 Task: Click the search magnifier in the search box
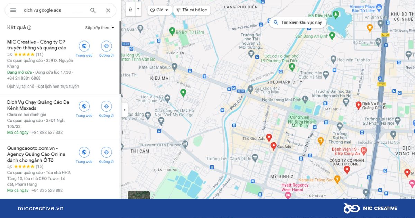tap(93, 10)
